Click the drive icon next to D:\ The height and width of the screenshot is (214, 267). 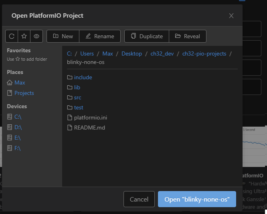[10, 127]
